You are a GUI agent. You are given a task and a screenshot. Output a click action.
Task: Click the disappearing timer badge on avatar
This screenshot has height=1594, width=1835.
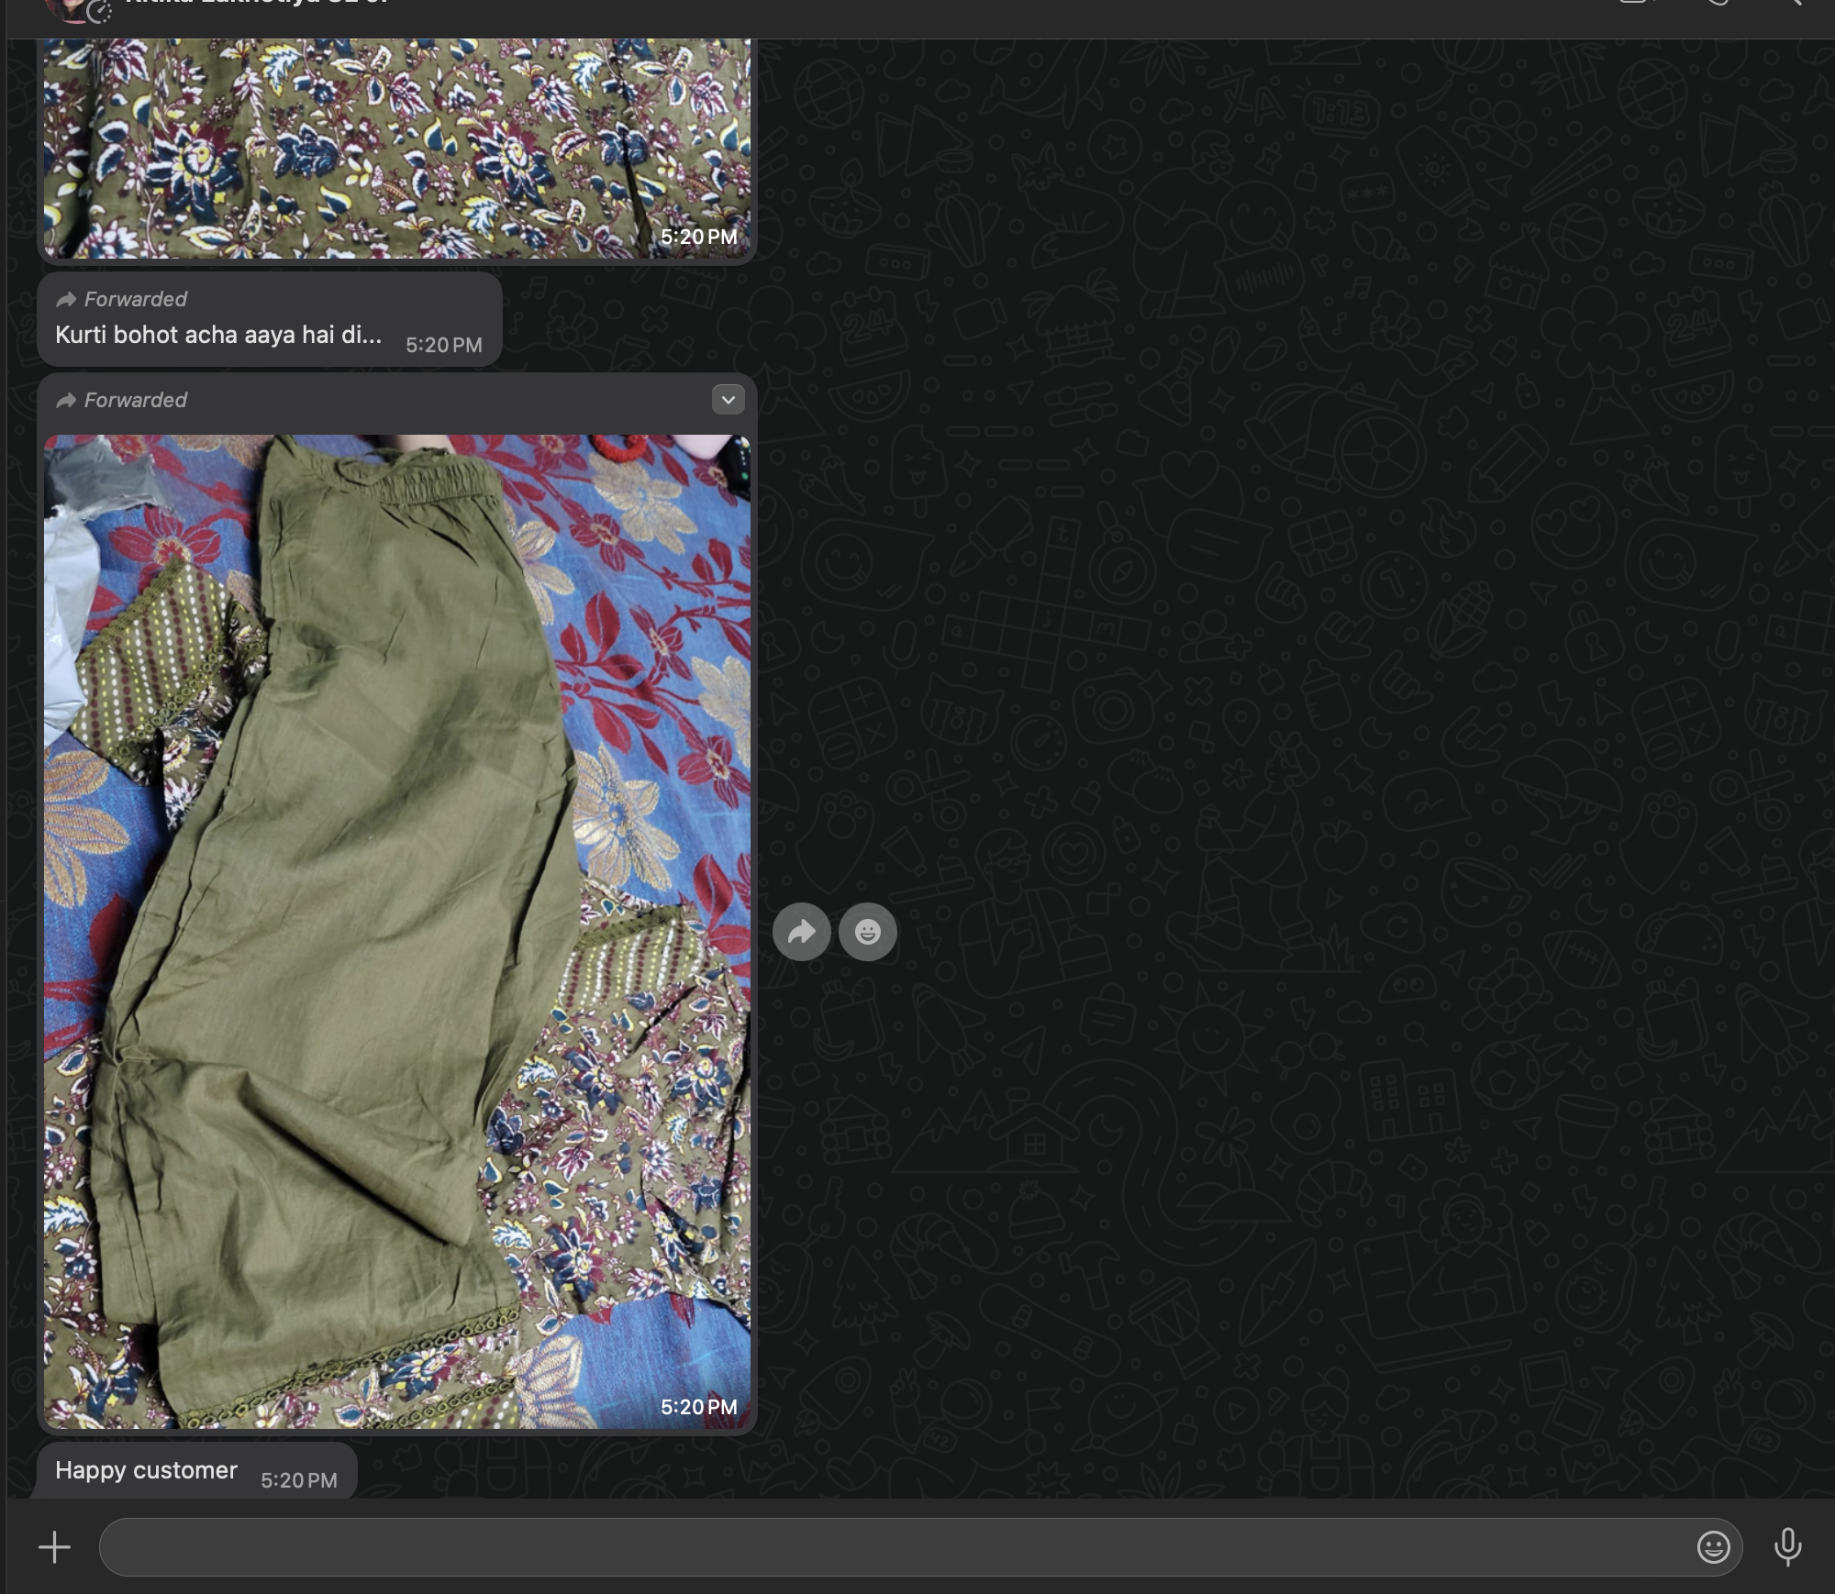(98, 12)
